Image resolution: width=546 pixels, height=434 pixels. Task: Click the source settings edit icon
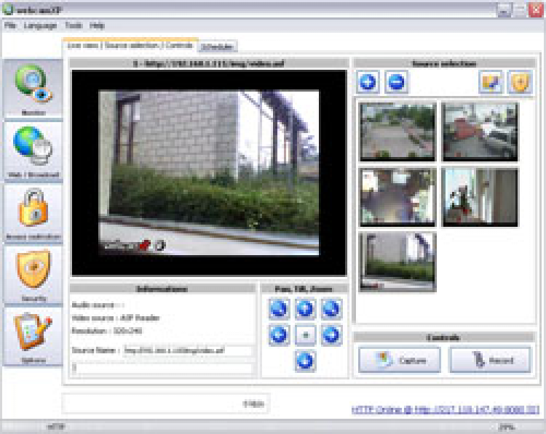click(491, 82)
